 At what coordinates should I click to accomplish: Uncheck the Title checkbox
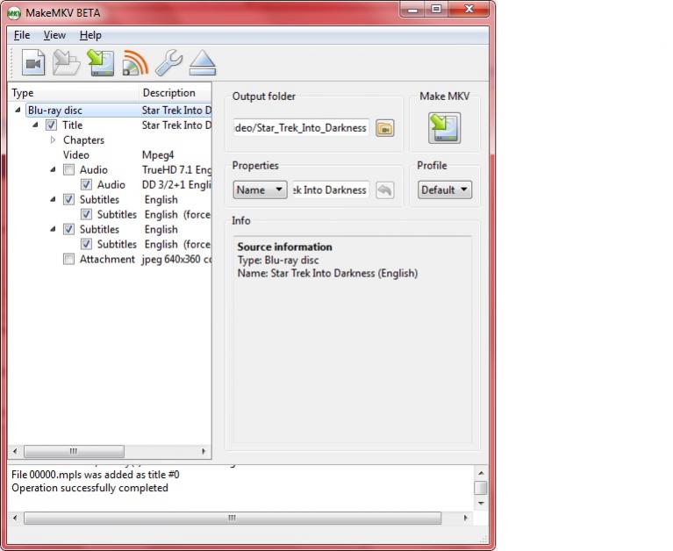click(x=52, y=125)
